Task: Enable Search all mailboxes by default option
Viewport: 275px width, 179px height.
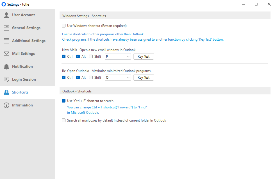Action: point(64,120)
